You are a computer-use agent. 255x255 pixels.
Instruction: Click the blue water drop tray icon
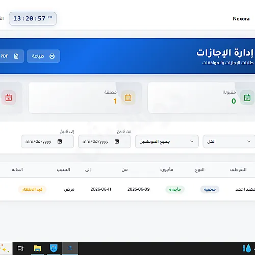tap(247, 248)
